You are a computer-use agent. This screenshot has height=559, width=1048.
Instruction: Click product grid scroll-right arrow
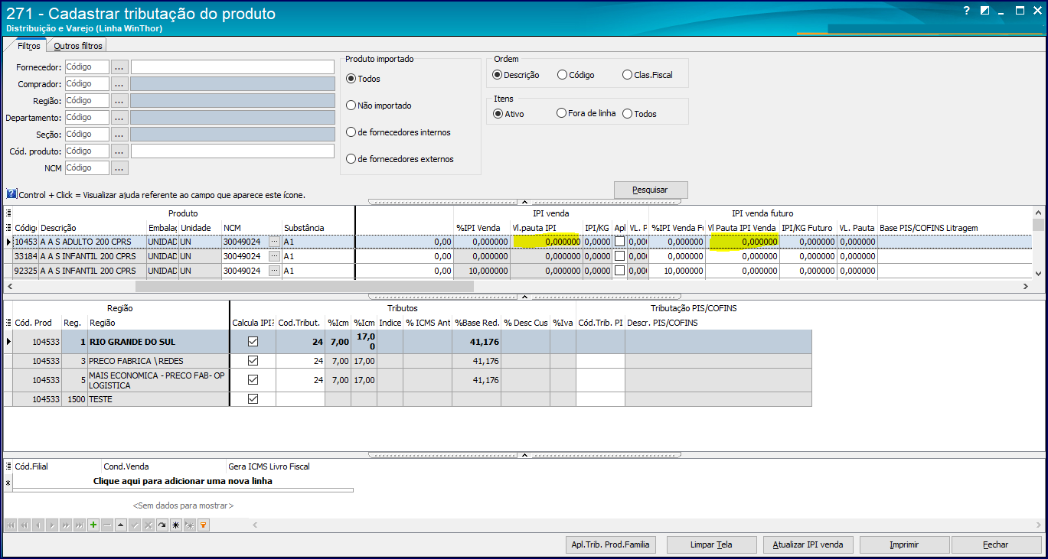(1026, 286)
